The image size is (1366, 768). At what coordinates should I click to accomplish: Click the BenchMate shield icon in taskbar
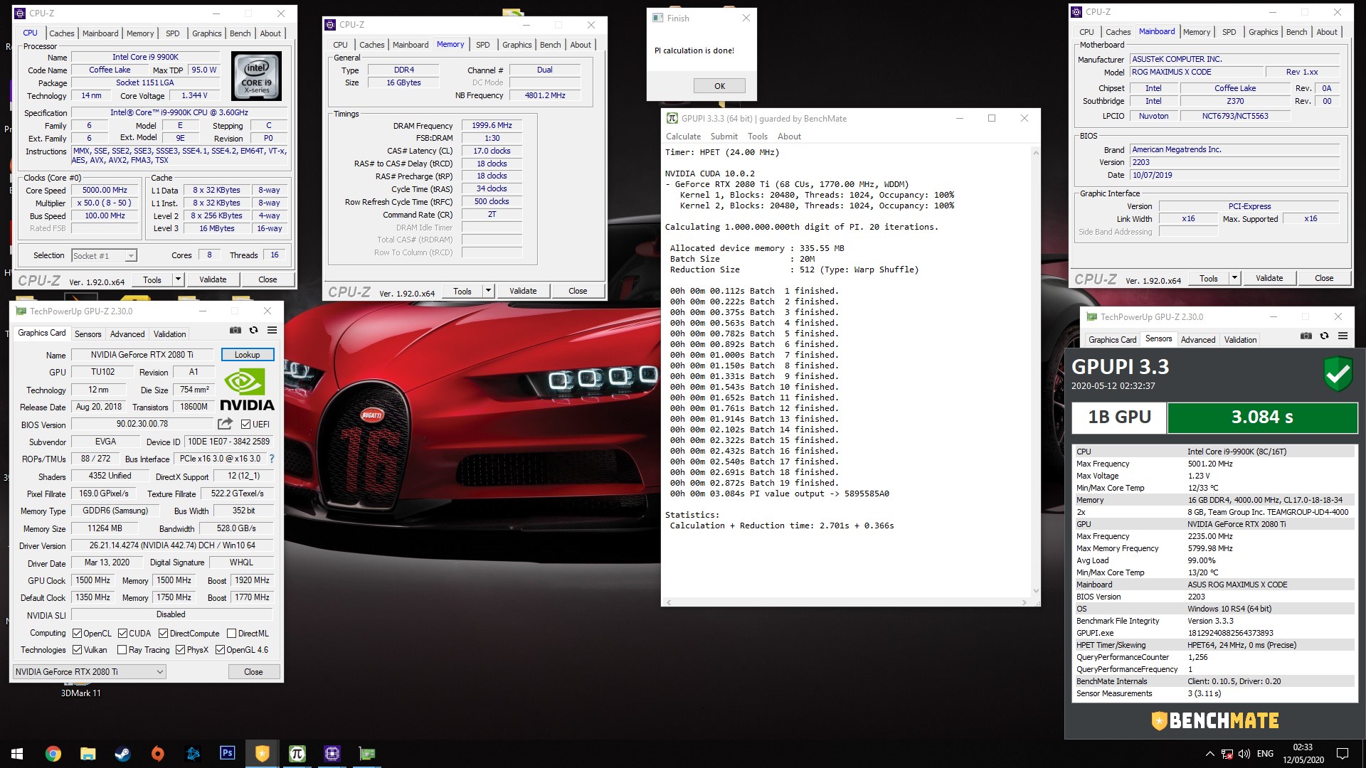tap(262, 753)
